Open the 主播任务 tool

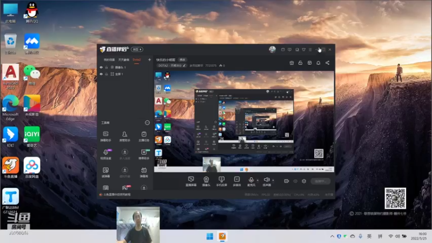[x=144, y=136]
